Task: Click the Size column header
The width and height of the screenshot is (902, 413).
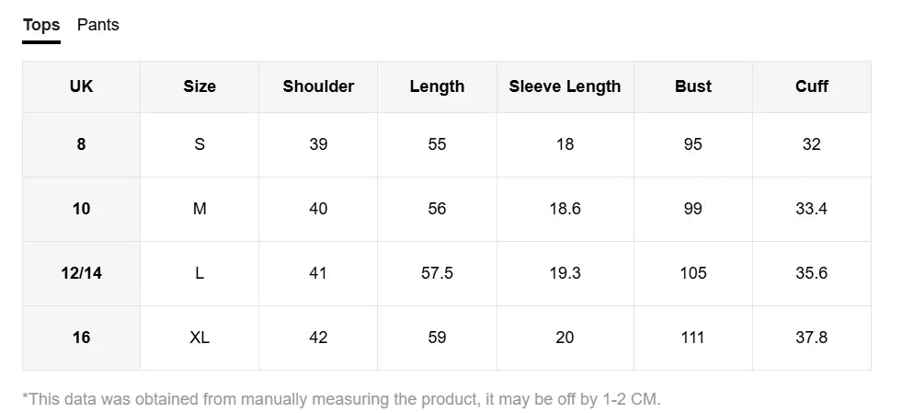Action: [200, 86]
